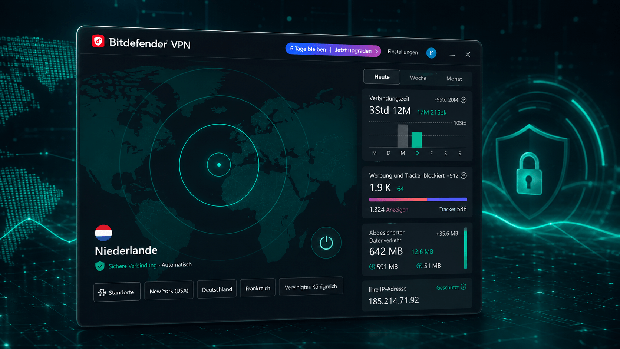Image resolution: width=620 pixels, height=349 pixels.
Task: Open Einstellungen
Action: point(403,52)
